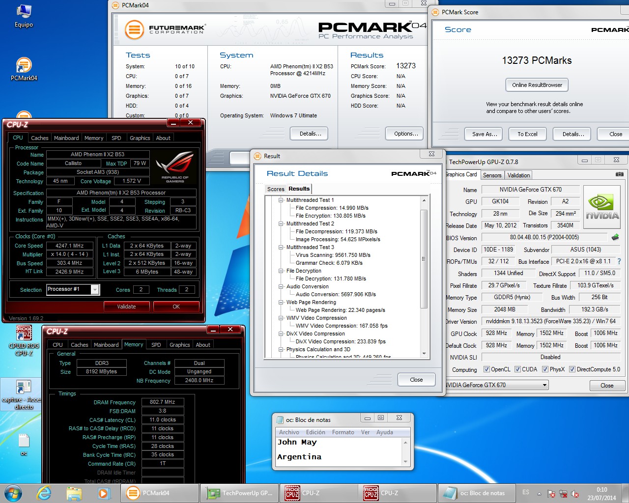Click the Futuremark logo in PCMark04
629x503 pixels.
[164, 29]
